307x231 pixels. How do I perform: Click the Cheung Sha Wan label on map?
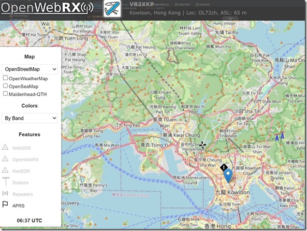pos(208,163)
